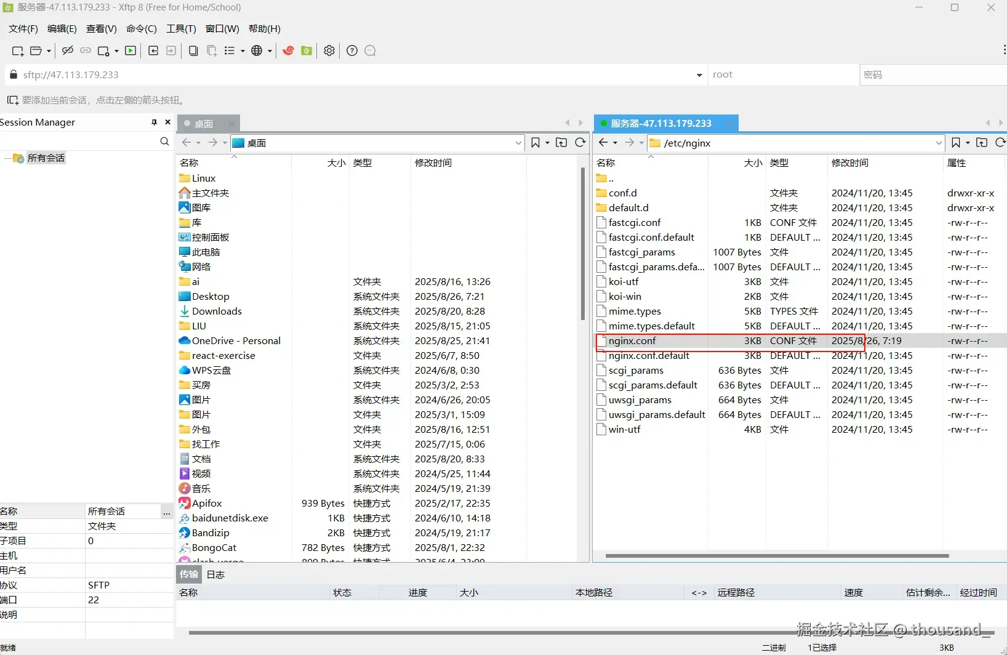The width and height of the screenshot is (1007, 655).
Task: Open the 工具(T) menu
Action: point(181,29)
